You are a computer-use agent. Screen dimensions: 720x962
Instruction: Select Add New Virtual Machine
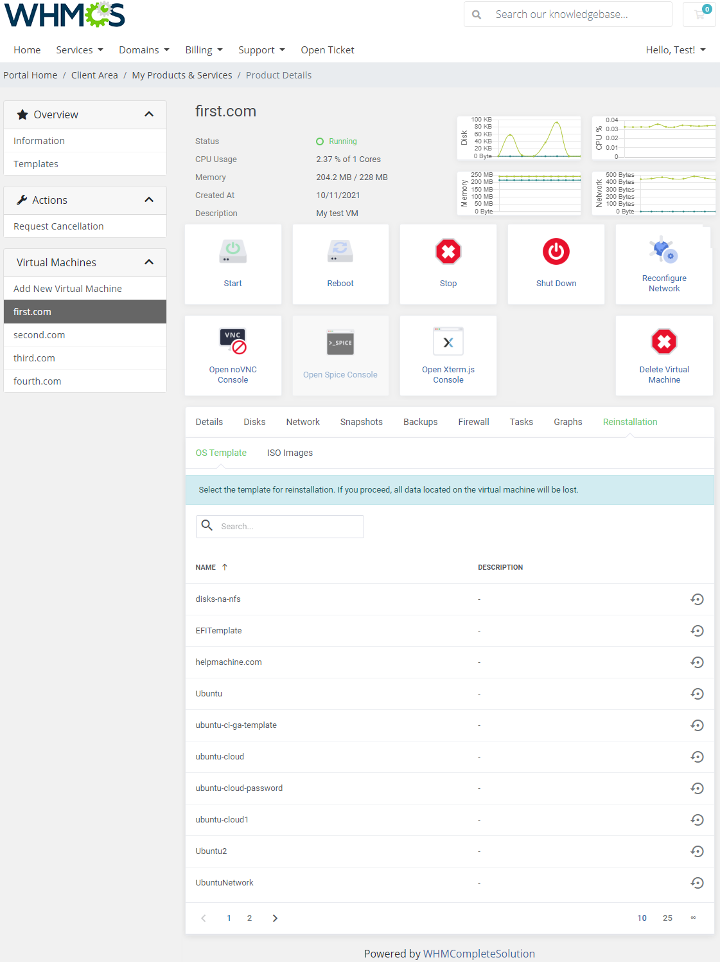85,289
